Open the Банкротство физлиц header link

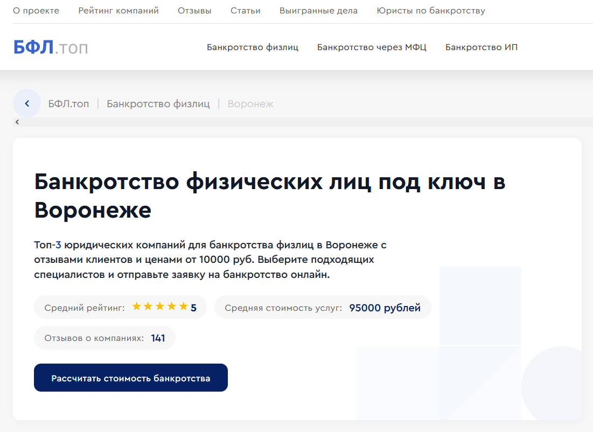[252, 47]
